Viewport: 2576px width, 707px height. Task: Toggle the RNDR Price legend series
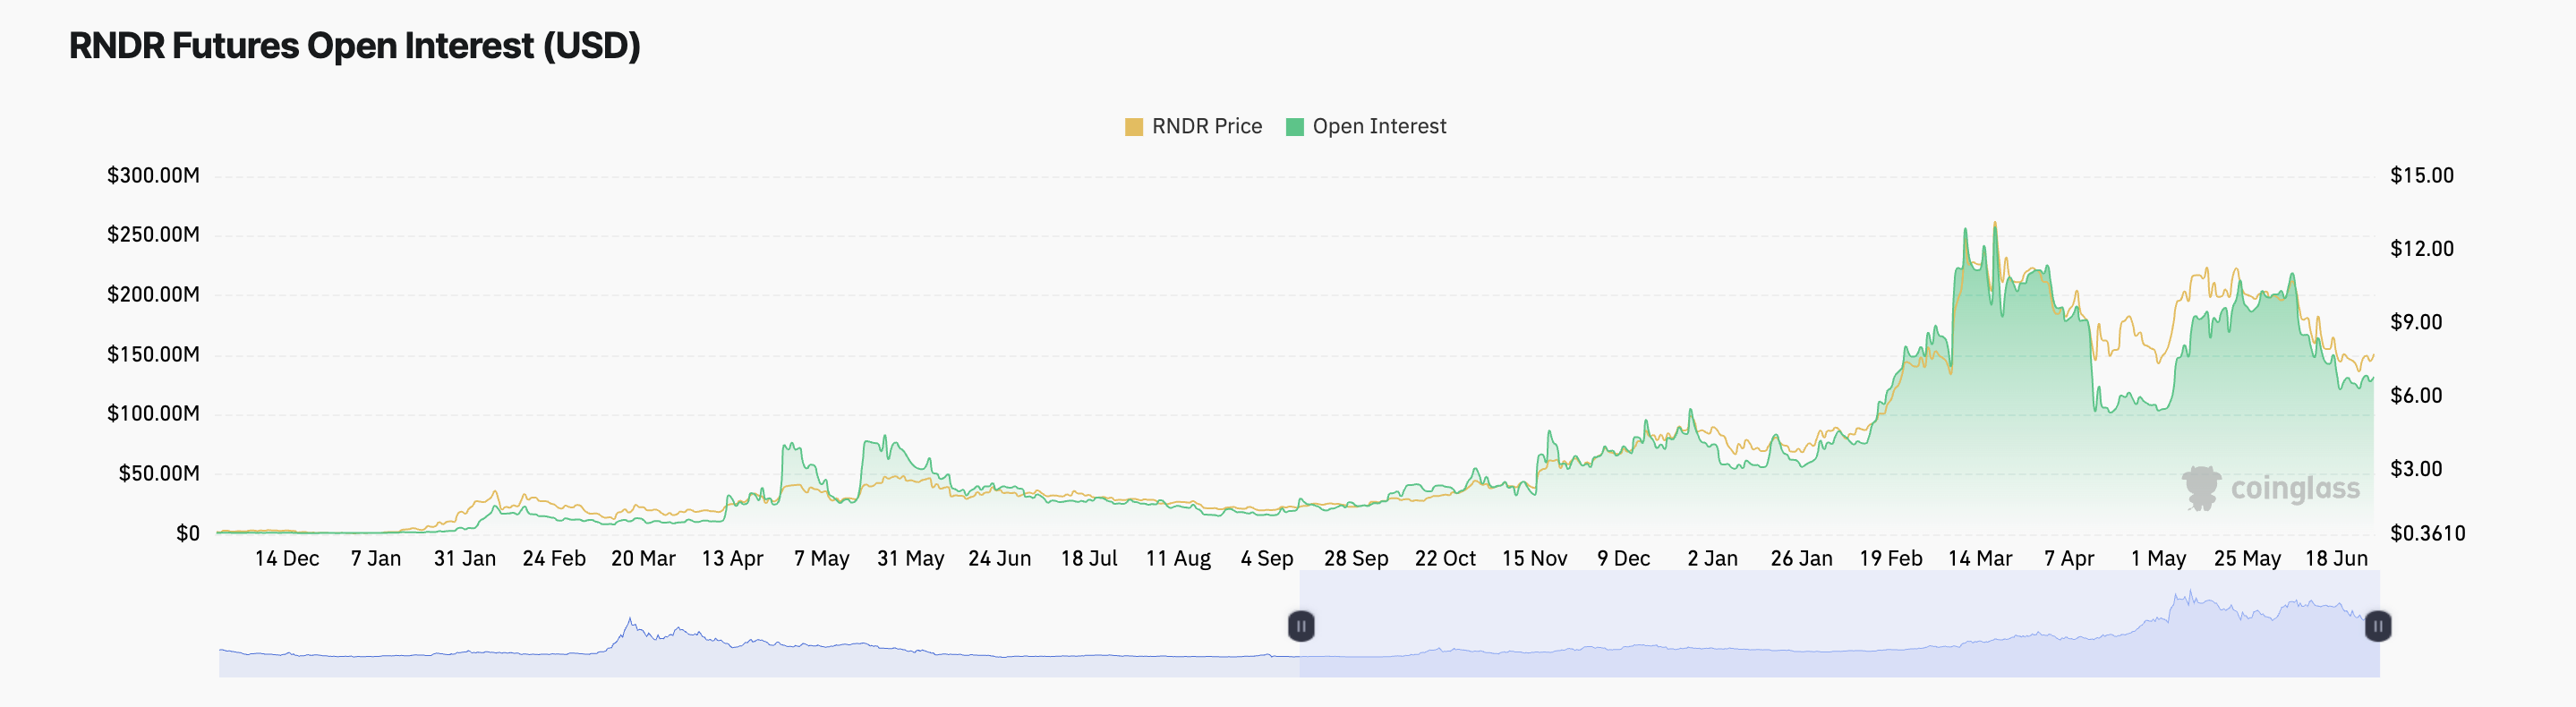[1193, 126]
